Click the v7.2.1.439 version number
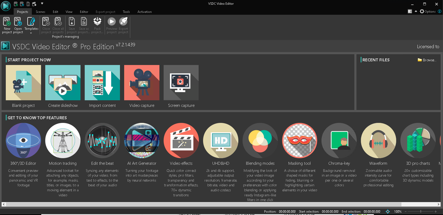 tap(126, 45)
